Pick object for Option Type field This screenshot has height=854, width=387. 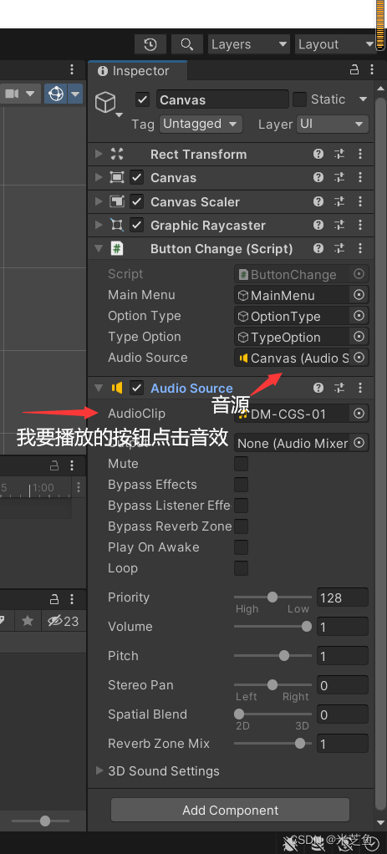(x=359, y=316)
